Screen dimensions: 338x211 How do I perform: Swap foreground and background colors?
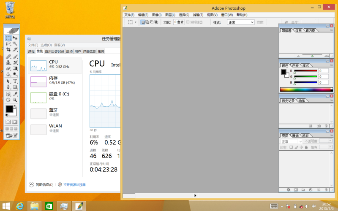tap(15, 106)
